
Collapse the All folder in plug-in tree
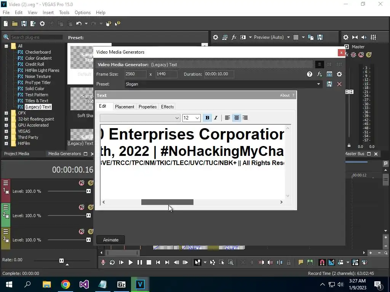tap(6, 46)
